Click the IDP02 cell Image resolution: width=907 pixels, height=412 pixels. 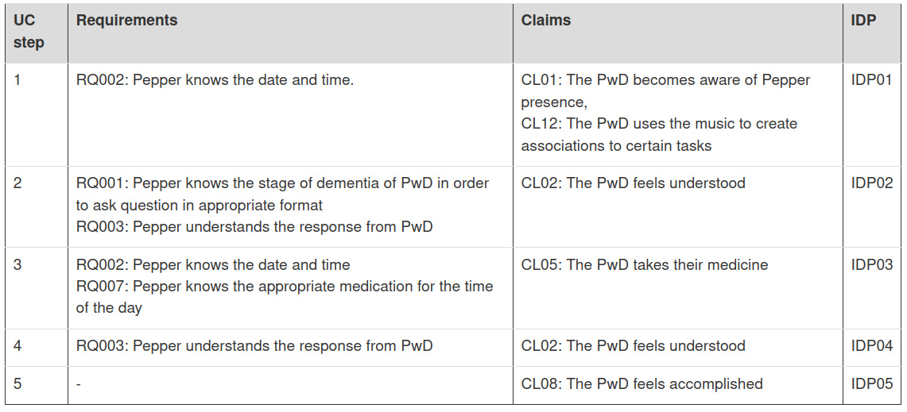871,183
